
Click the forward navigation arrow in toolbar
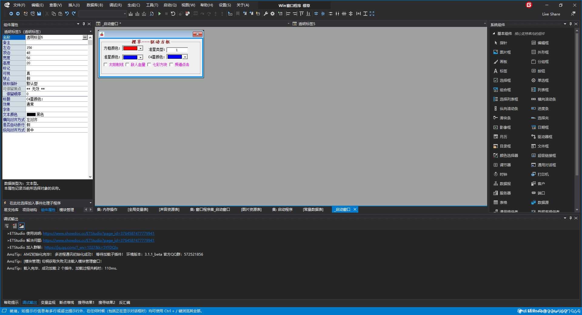coord(18,14)
